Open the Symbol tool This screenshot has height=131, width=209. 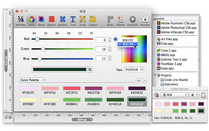coord(62,21)
